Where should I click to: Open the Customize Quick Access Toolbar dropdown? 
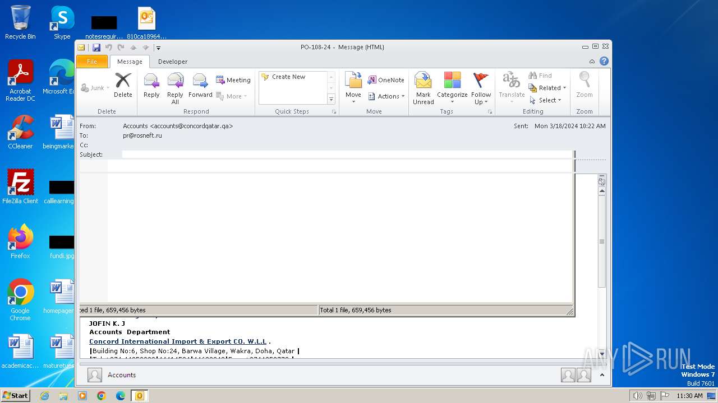coord(158,48)
